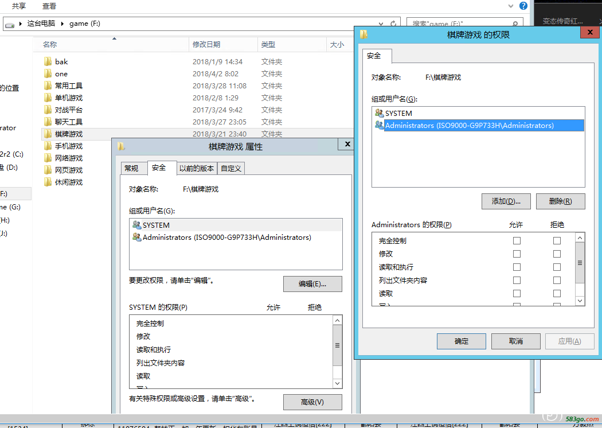Check Deny for 读取 permission
Viewport: 602px width, 428px height.
click(x=557, y=294)
